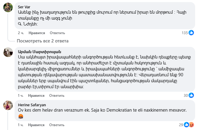207x130 pixels.
Task: Open the Herine Safaryan author name link
Action: (x=32, y=105)
